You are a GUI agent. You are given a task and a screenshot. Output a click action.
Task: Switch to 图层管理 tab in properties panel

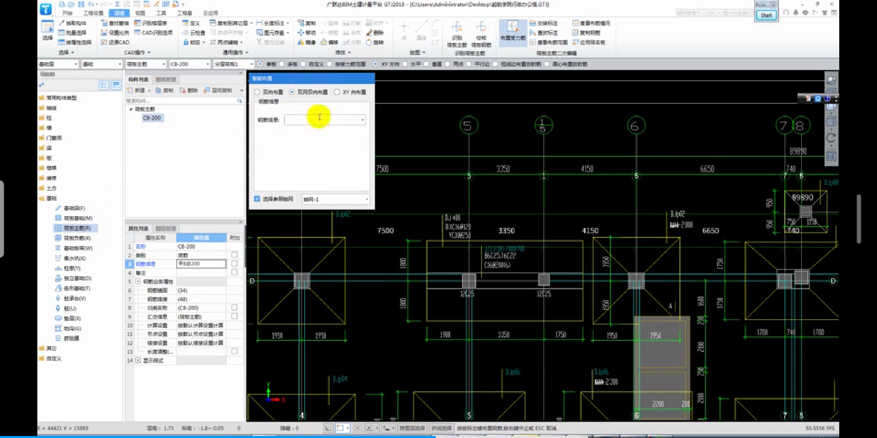(x=166, y=228)
